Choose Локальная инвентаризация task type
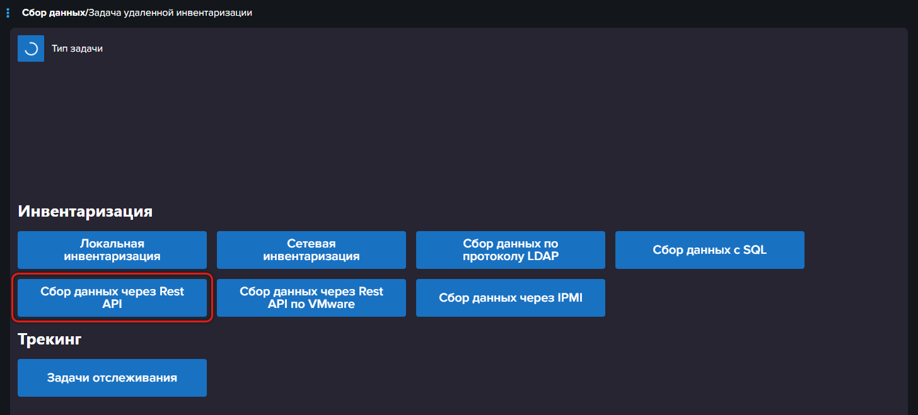The image size is (918, 415). tap(112, 250)
